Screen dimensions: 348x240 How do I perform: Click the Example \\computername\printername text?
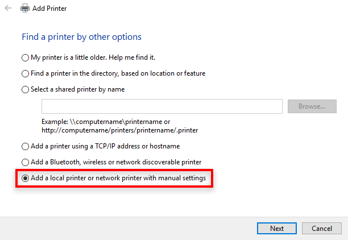[x=106, y=122]
